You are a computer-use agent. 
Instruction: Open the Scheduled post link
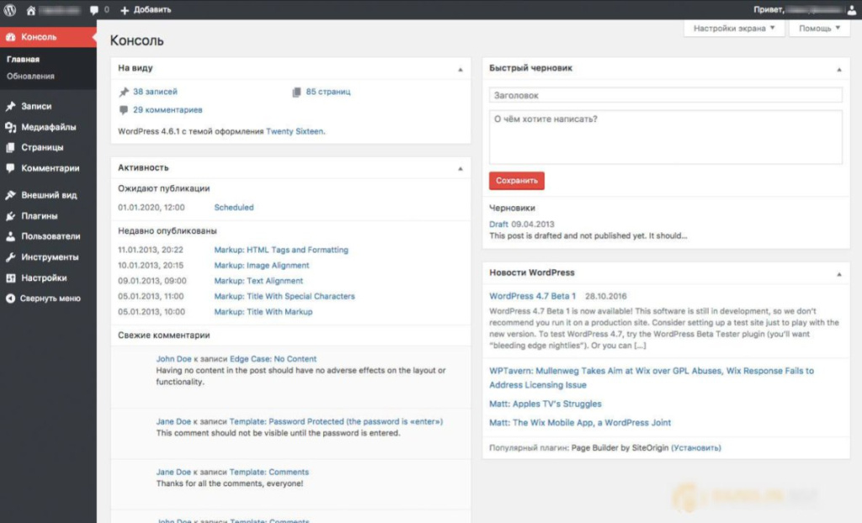234,208
